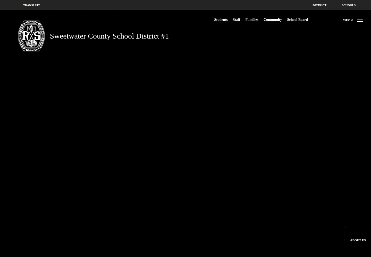Expand the Schools list in top bar
This screenshot has height=257, width=371.
(349, 5)
